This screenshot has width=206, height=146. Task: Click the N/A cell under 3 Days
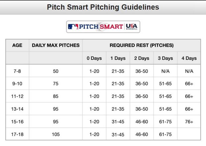(165, 71)
